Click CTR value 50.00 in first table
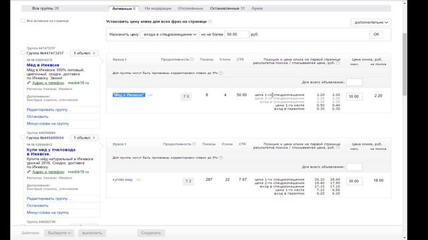428x240 pixels. [x=241, y=95]
